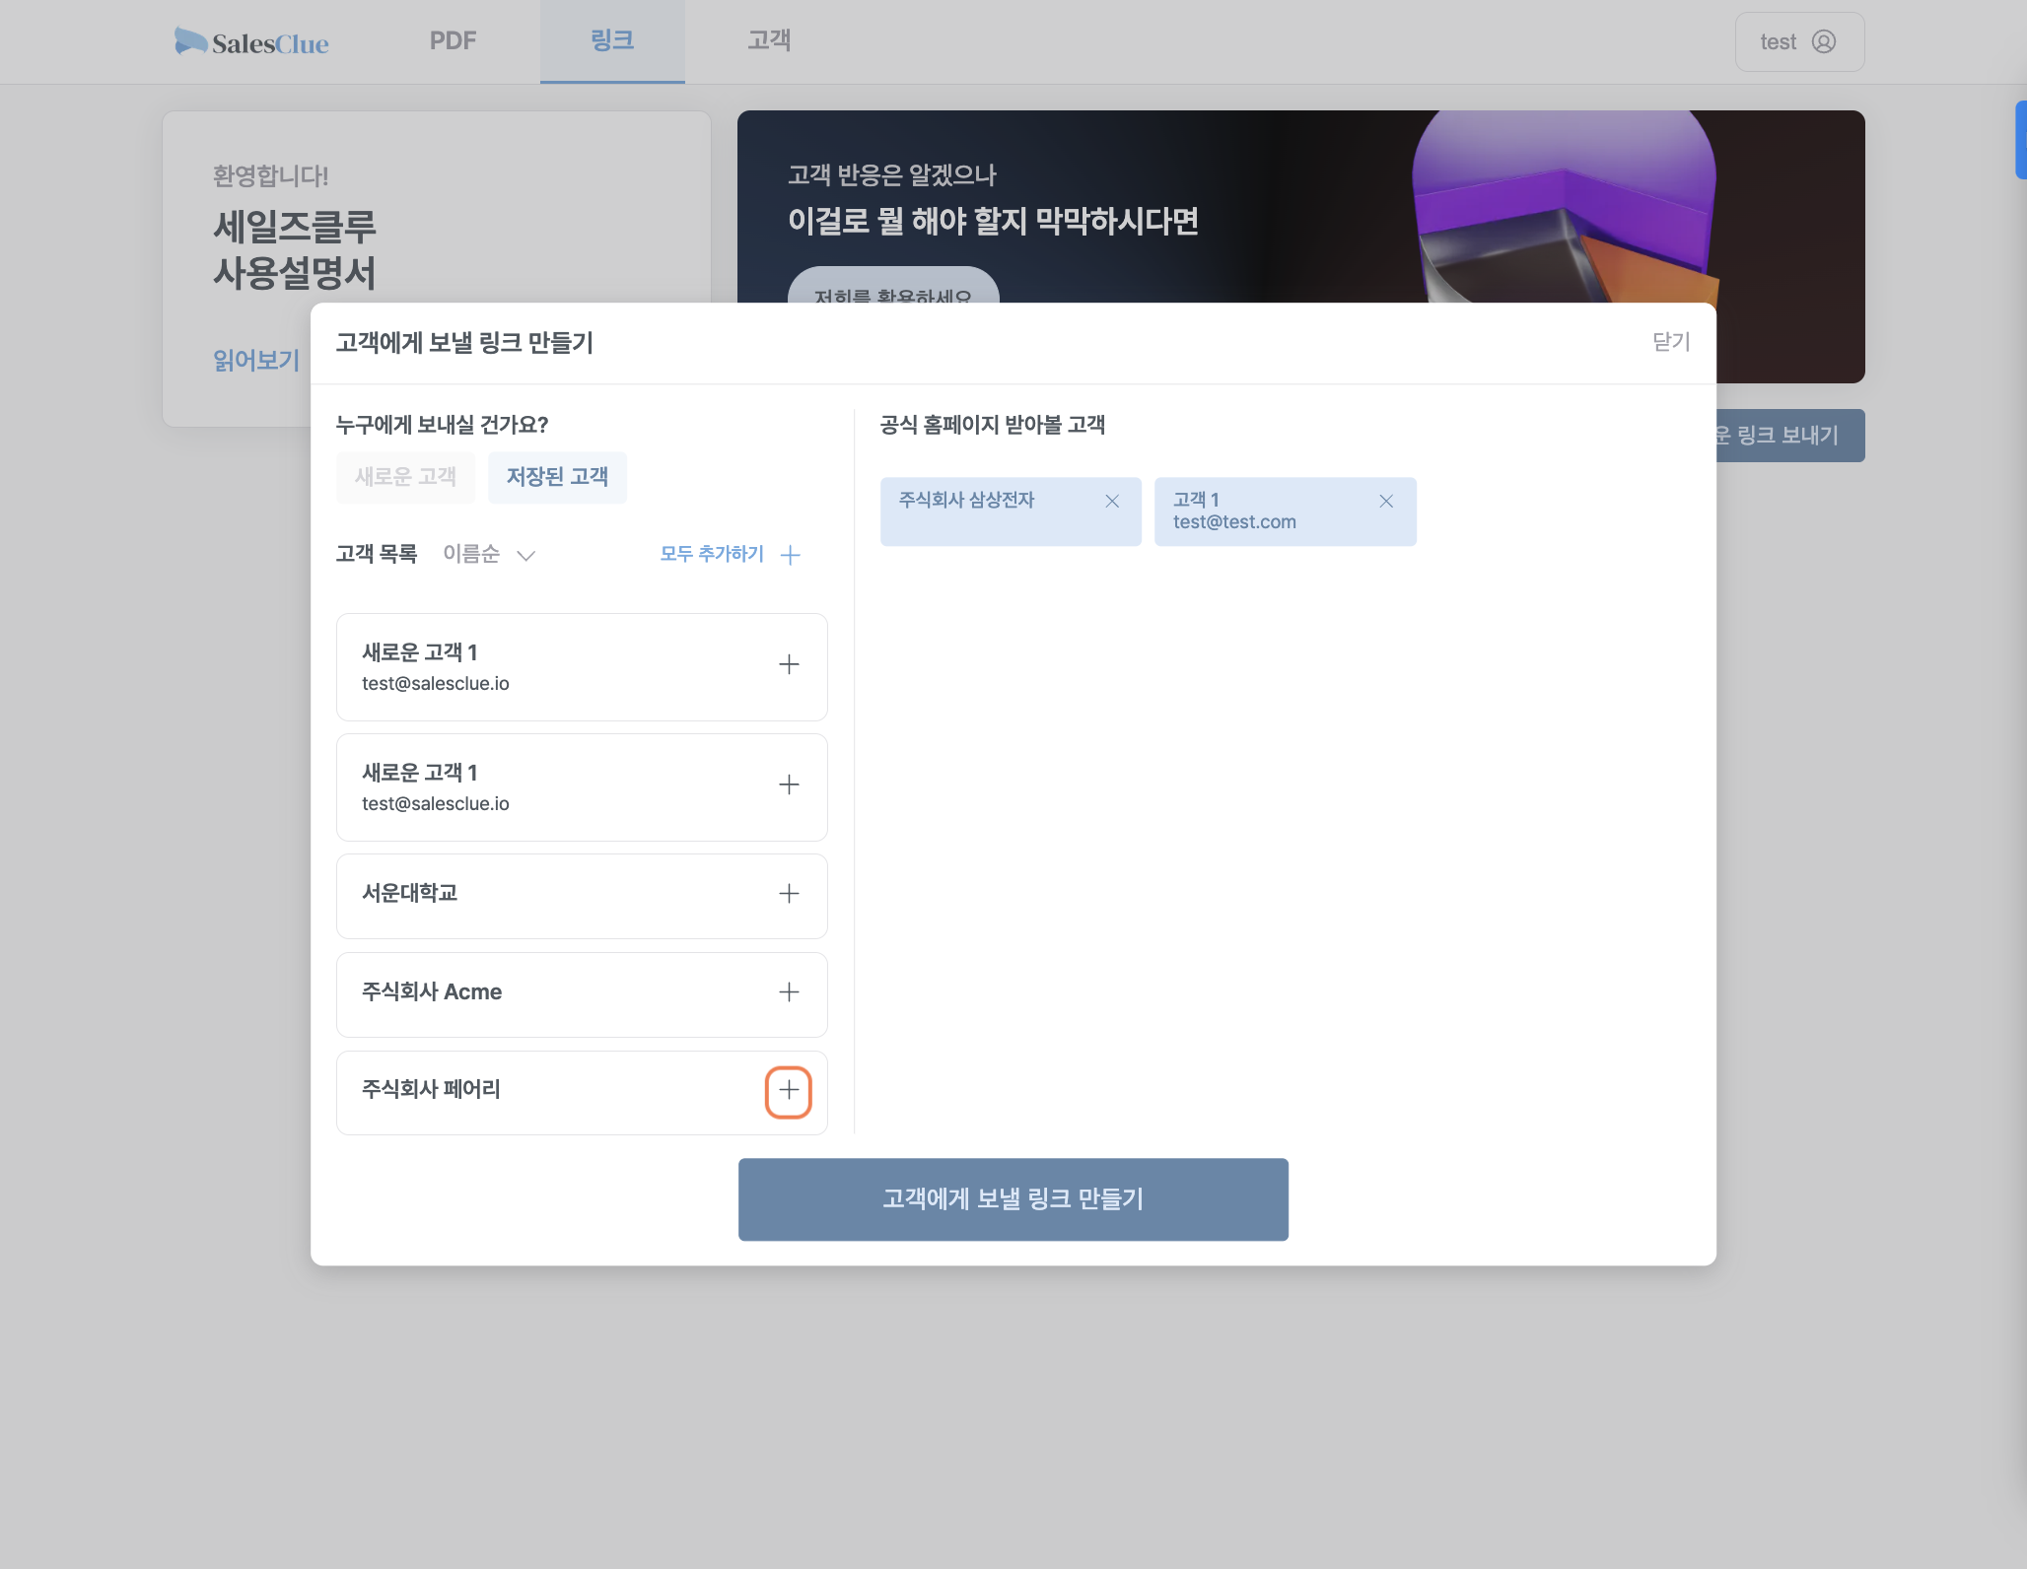Remove 주식회사 삼성전자 chip with X

point(1112,501)
